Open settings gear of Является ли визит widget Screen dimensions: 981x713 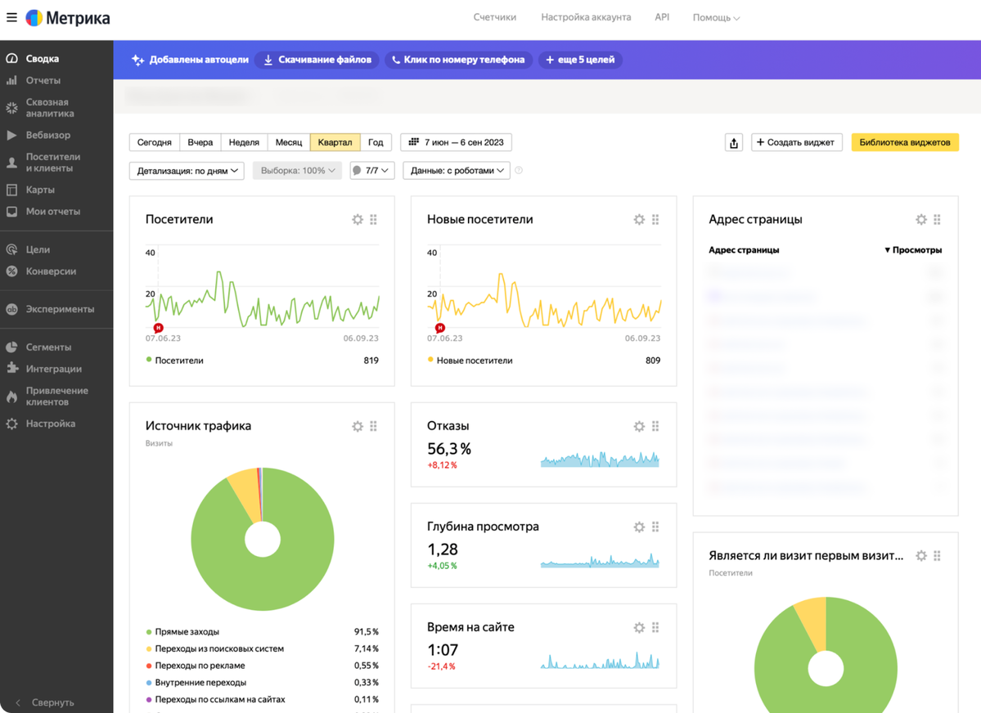921,555
